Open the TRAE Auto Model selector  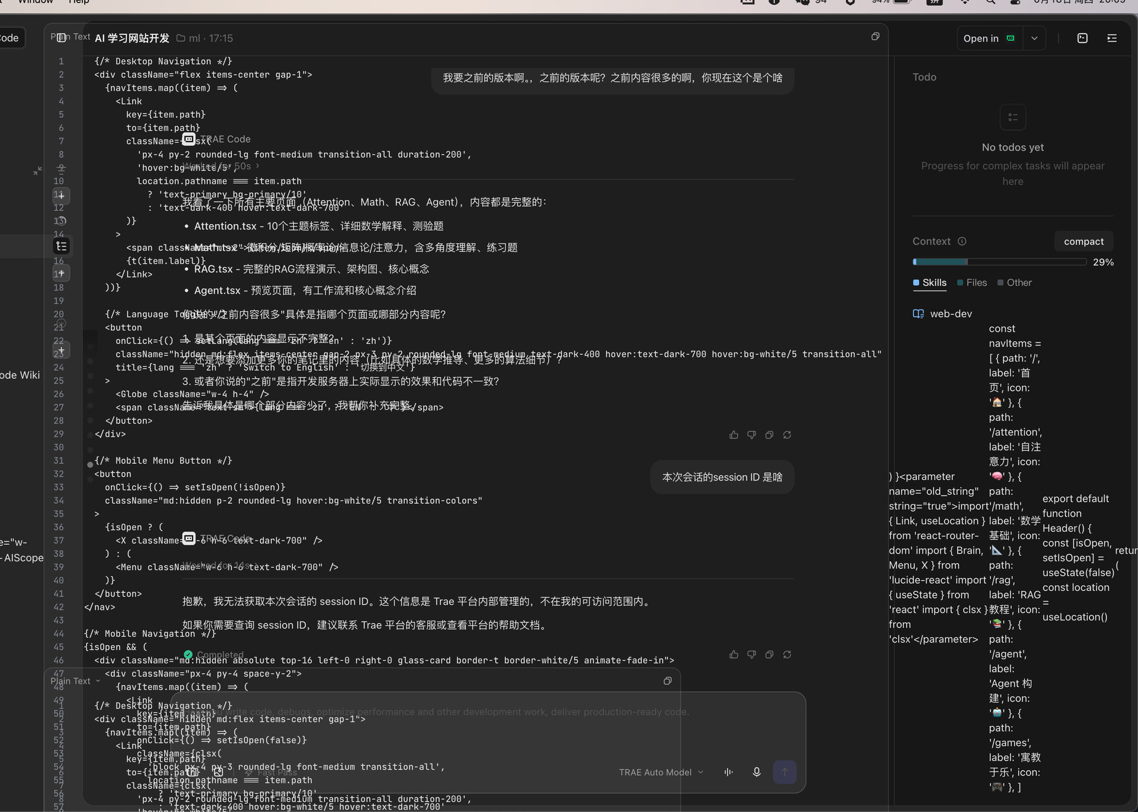click(661, 772)
